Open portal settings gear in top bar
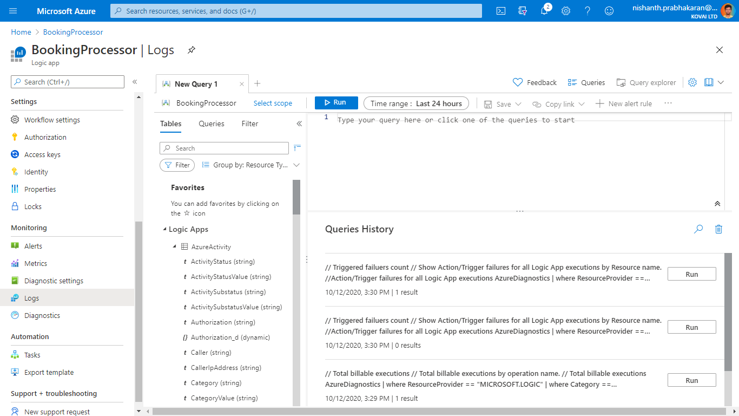The width and height of the screenshot is (739, 416). click(x=566, y=11)
